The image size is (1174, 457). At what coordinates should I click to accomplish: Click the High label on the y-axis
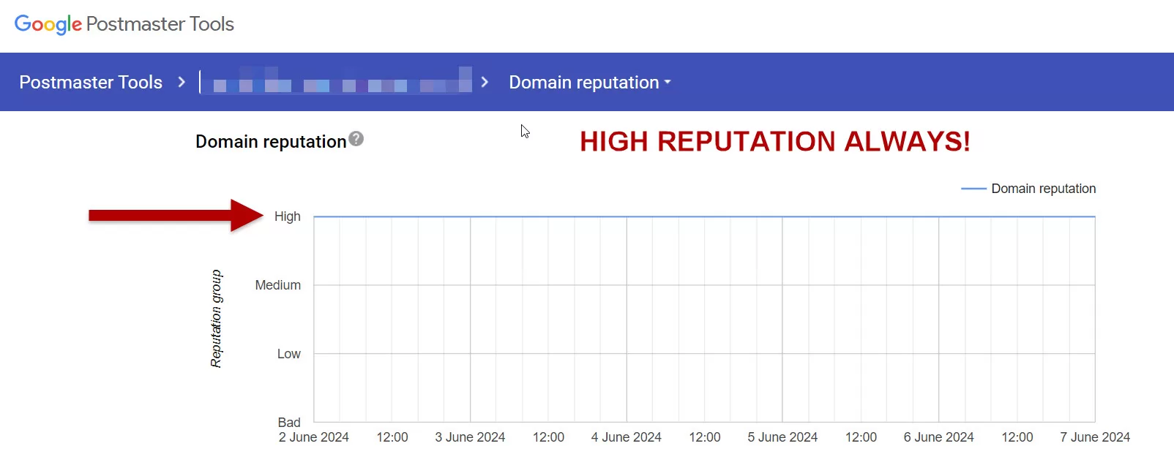click(287, 216)
